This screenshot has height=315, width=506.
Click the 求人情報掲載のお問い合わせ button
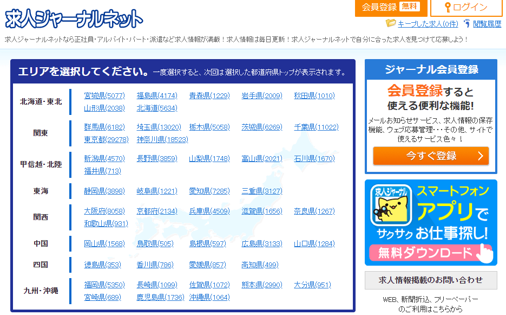click(x=431, y=280)
